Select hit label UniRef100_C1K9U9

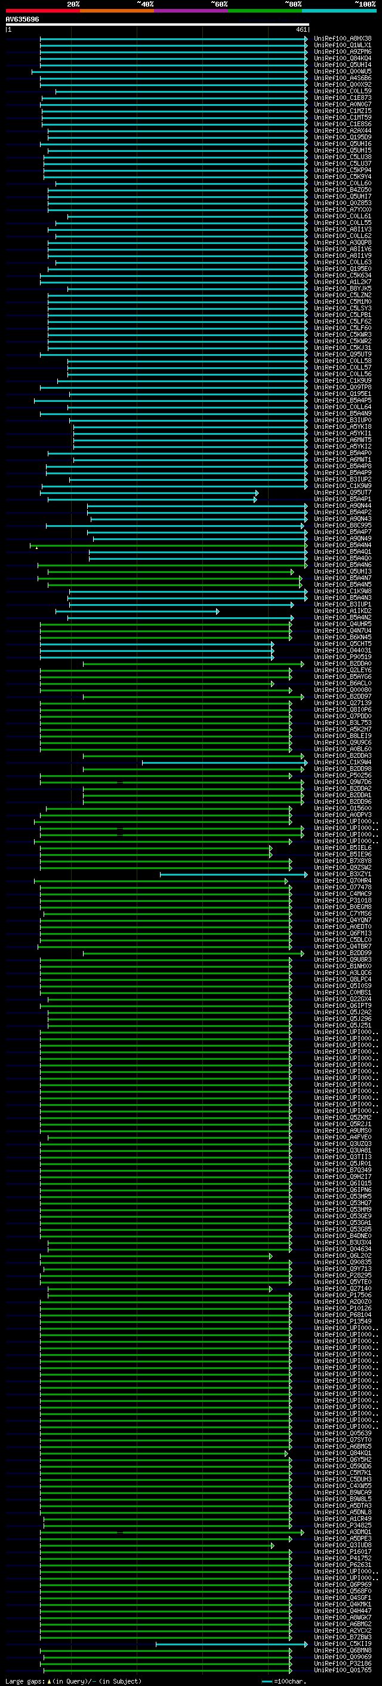tap(343, 381)
